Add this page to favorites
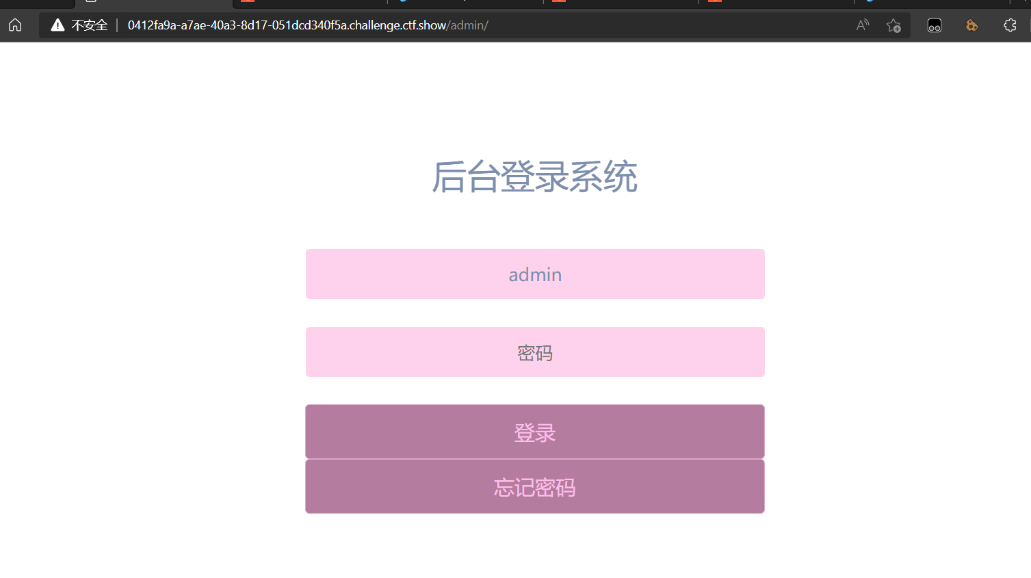This screenshot has height=578, width=1031. tap(893, 25)
